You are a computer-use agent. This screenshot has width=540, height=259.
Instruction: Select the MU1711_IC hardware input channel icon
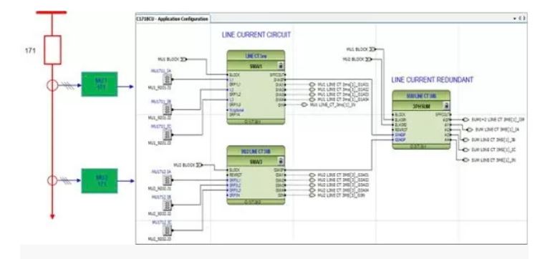coord(167,135)
